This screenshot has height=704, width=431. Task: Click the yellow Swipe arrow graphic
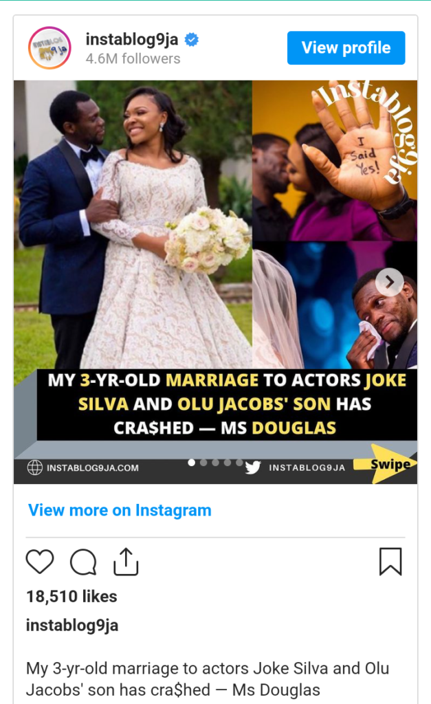pyautogui.click(x=385, y=464)
